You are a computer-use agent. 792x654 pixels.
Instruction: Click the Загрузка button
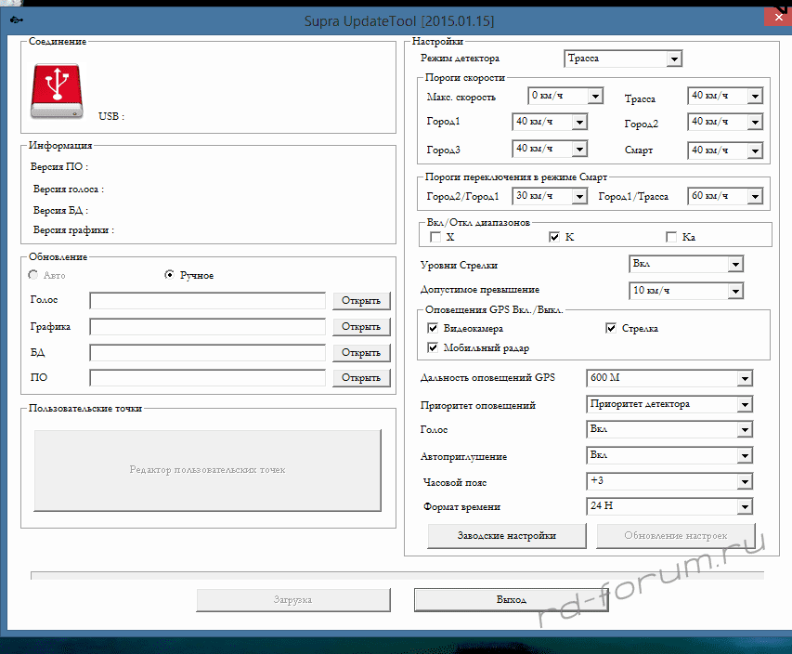[293, 600]
